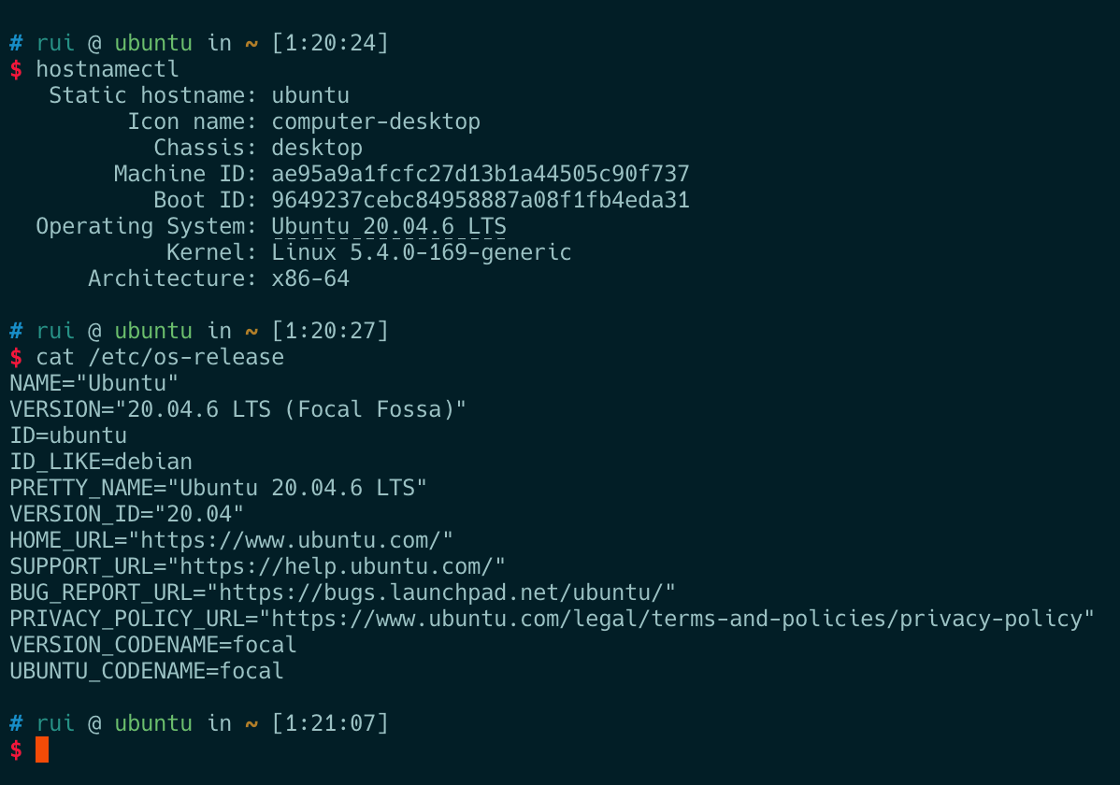The width and height of the screenshot is (1120, 785).
Task: Click the PRETTY_NAME output line
Action: (219, 488)
